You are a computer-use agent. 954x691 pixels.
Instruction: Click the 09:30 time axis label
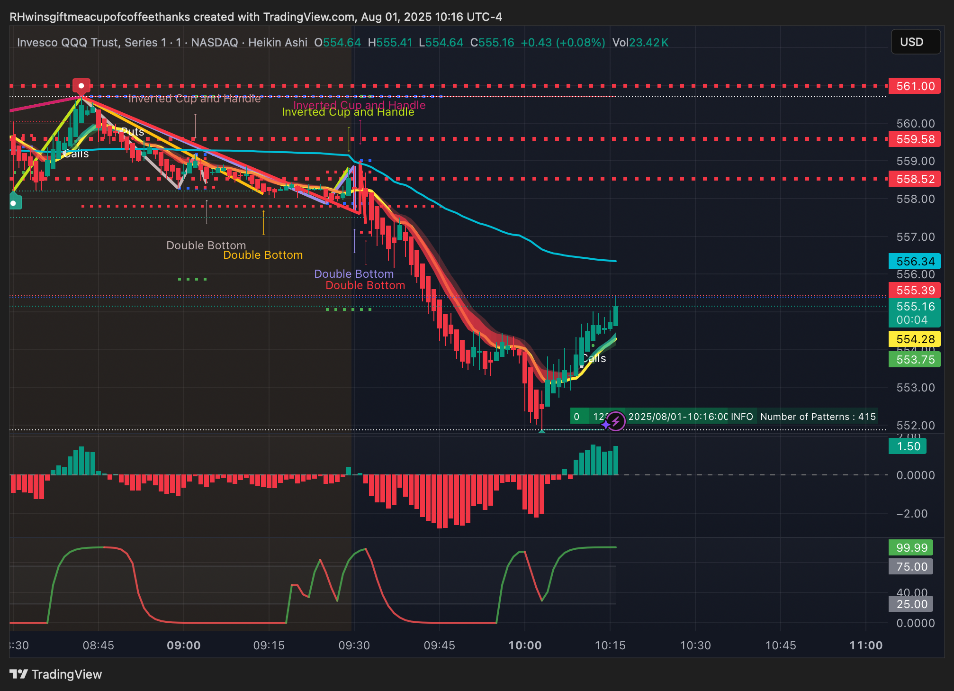tap(354, 646)
